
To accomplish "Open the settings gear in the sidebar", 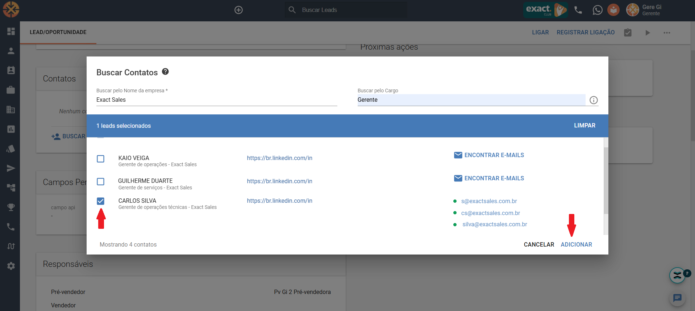I will coord(11,266).
